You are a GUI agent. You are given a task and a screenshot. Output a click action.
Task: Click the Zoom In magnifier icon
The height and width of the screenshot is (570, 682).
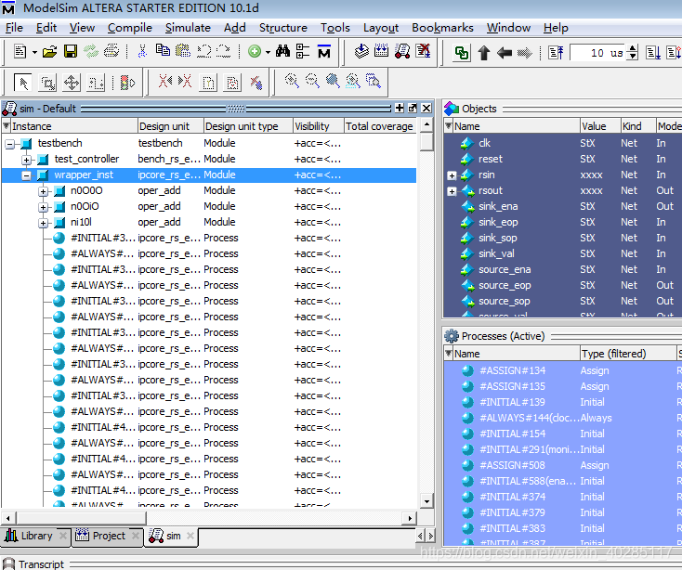(x=292, y=81)
